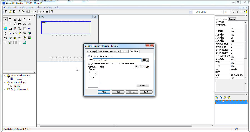Viewport: 250px width, 132px height.
Task: Click the 帮助 help button
Action: 146,92
